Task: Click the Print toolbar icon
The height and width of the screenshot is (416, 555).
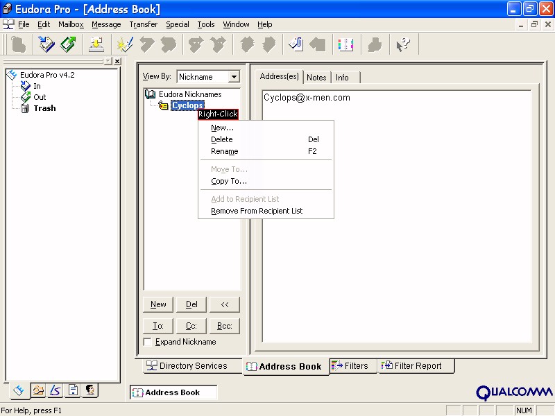Action: [375, 45]
